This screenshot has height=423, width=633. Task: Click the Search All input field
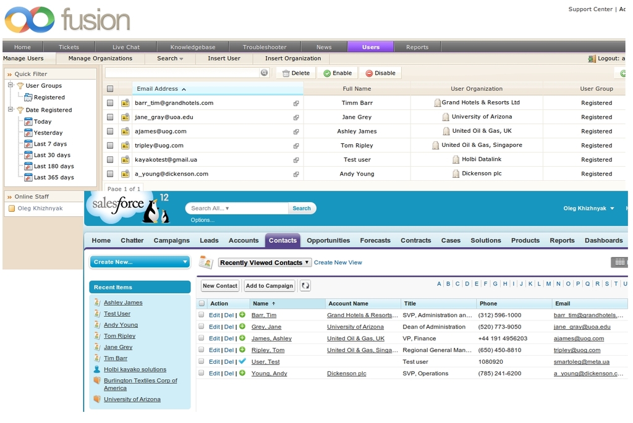point(237,208)
